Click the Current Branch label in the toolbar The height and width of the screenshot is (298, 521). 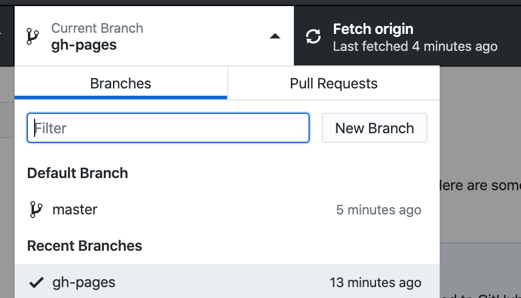click(97, 28)
